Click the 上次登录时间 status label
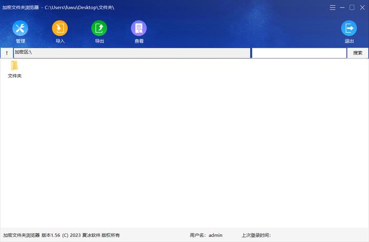This screenshot has height=242, width=369. (x=256, y=235)
